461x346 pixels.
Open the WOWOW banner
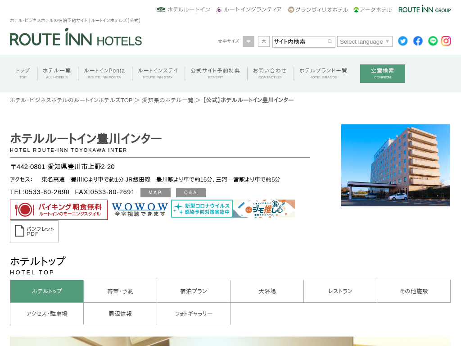pyautogui.click(x=140, y=209)
